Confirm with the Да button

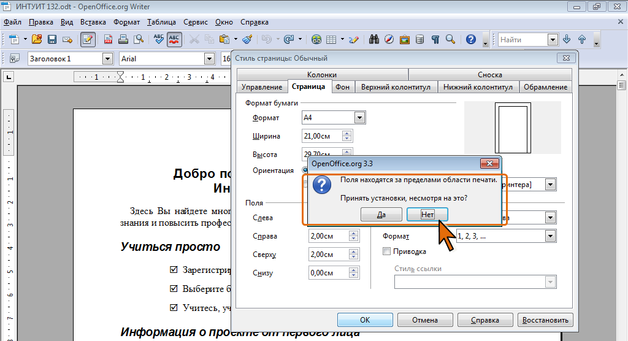[x=381, y=215]
